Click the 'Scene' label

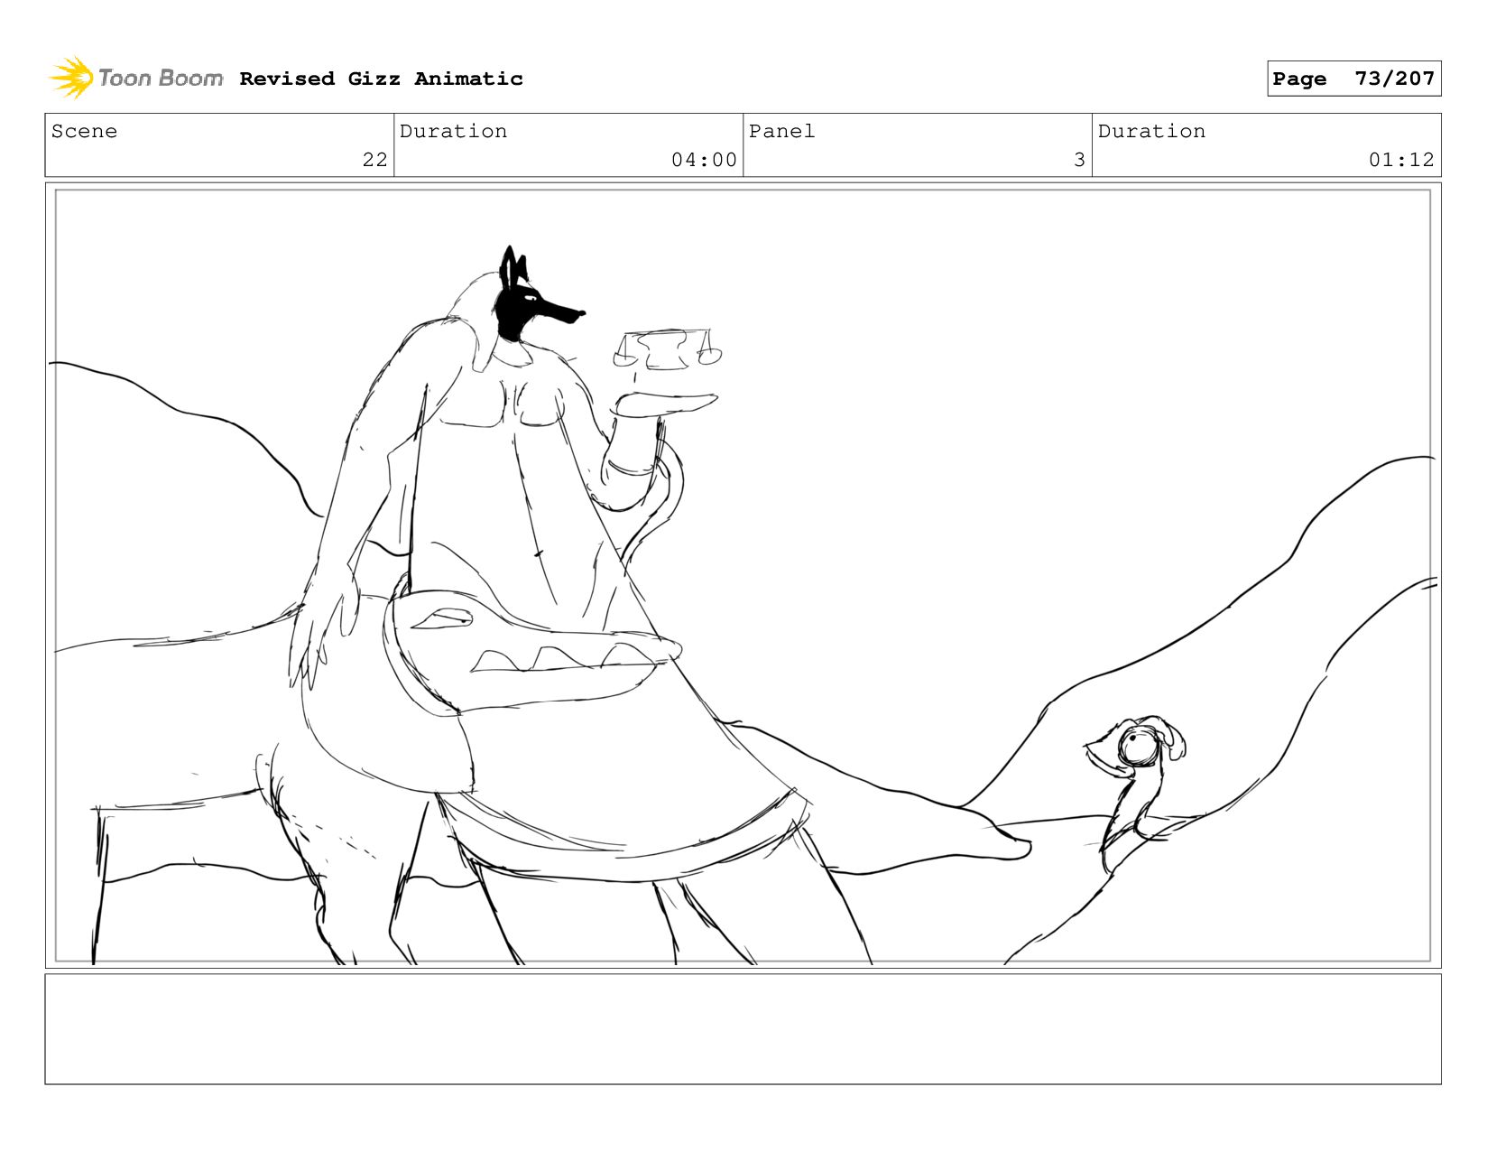[84, 131]
